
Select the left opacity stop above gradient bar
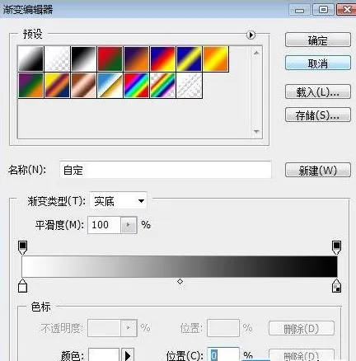point(22,247)
